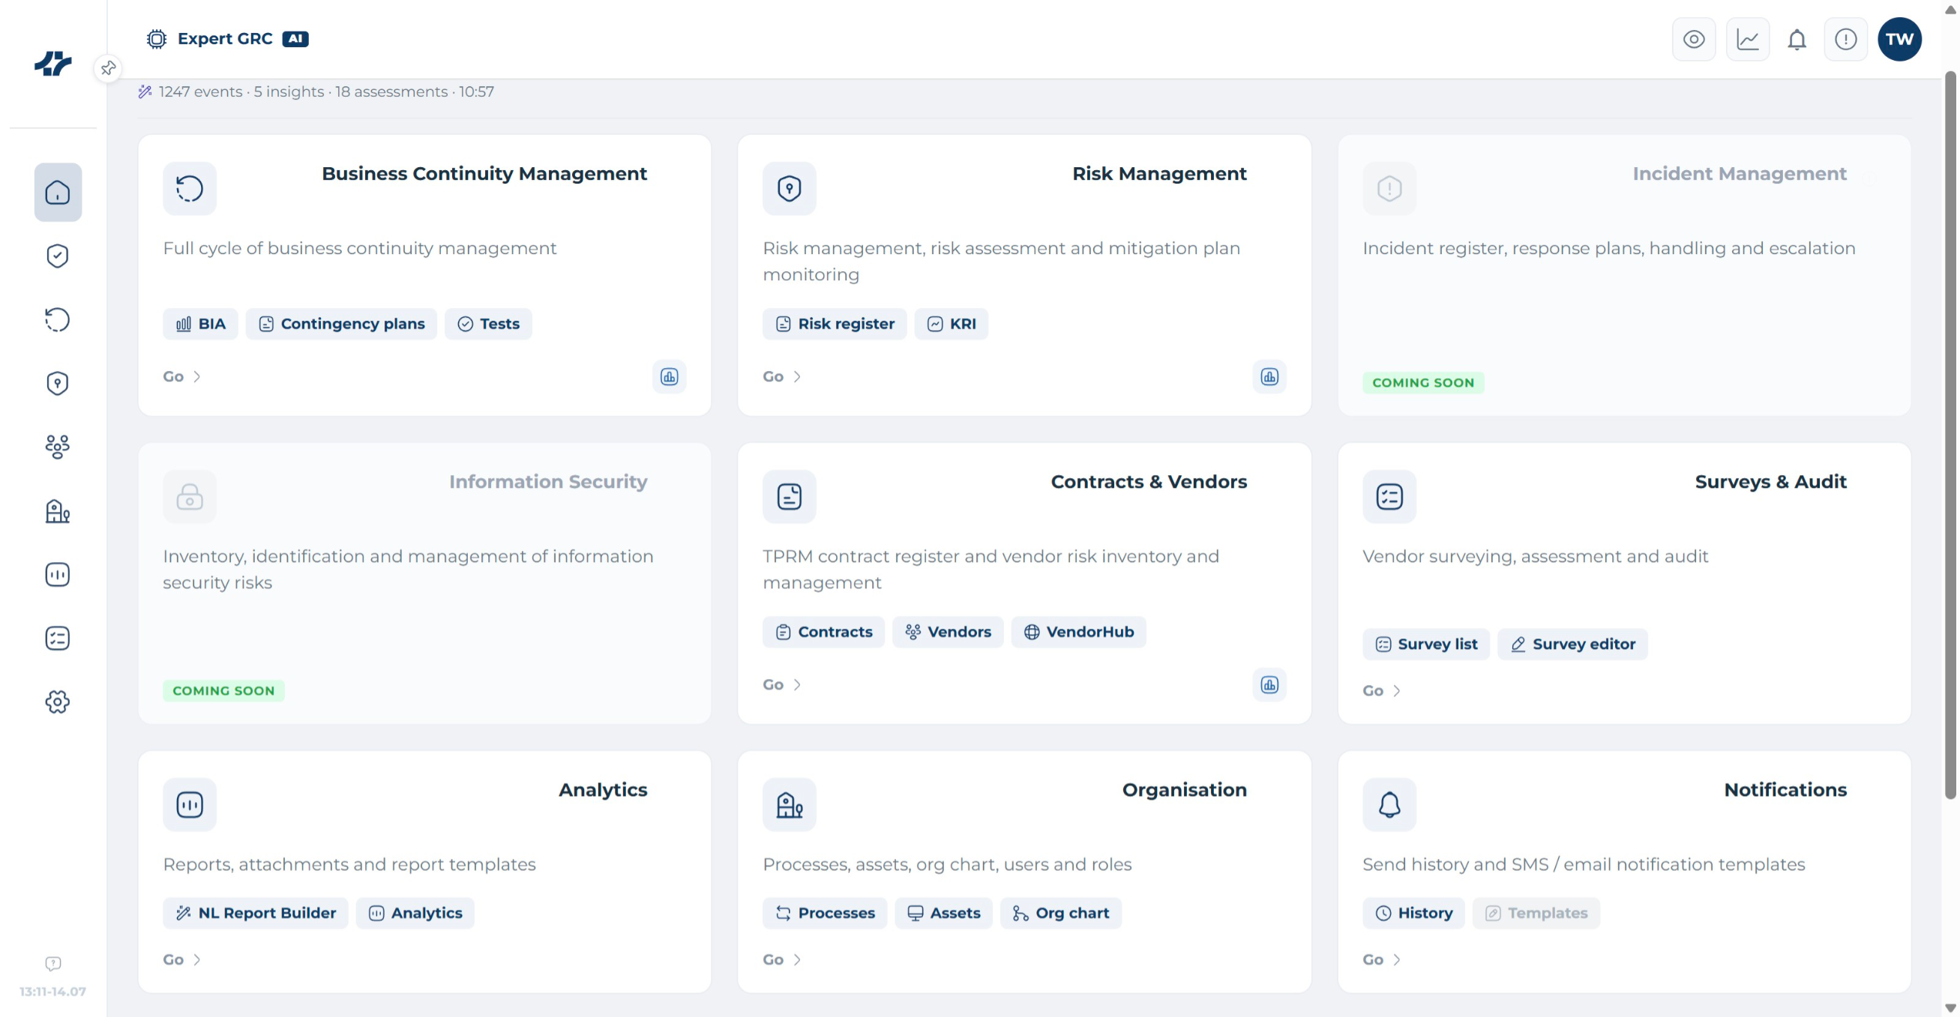Click the scrollbar down arrow
Viewport: 1960px width, 1017px height.
point(1950,1008)
